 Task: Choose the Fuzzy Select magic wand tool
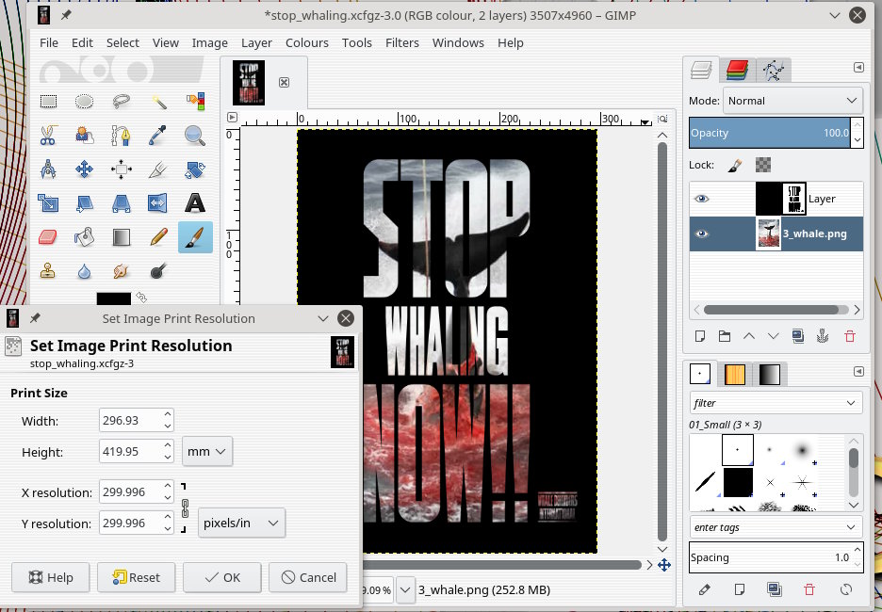(x=158, y=101)
